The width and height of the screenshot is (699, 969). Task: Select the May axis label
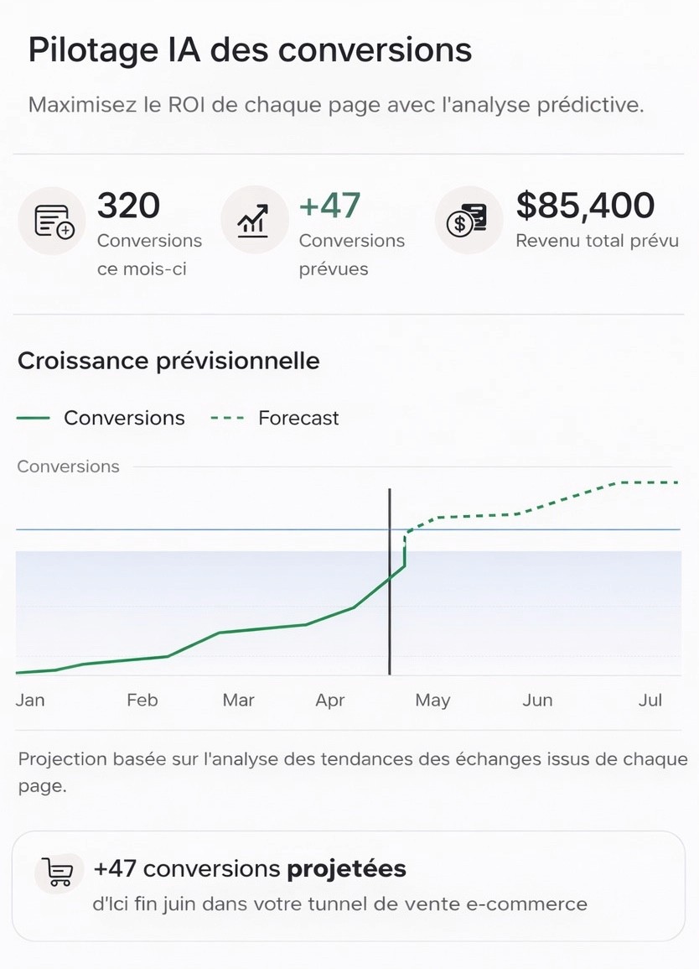pos(432,700)
